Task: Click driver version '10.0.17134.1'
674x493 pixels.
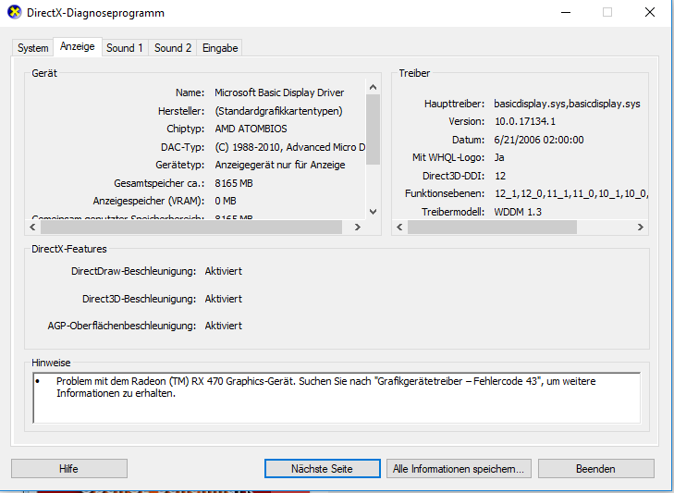Action: 525,121
